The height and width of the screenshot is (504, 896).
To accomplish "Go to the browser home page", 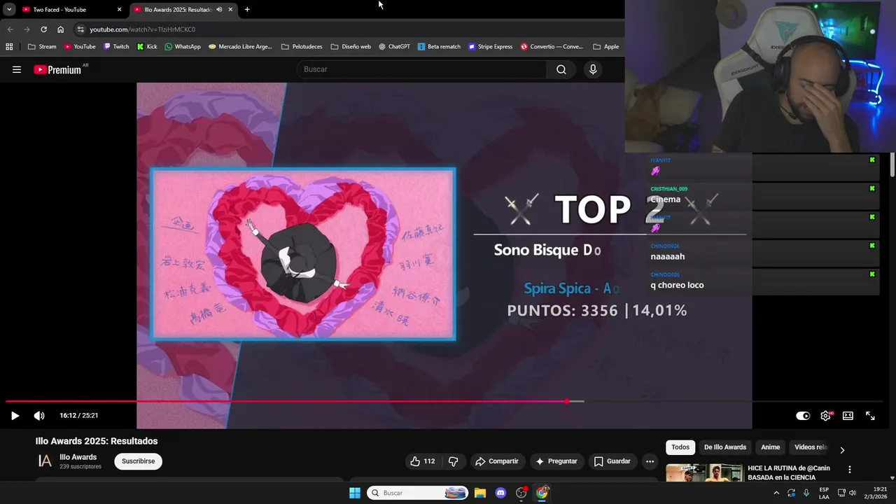I will point(61,29).
